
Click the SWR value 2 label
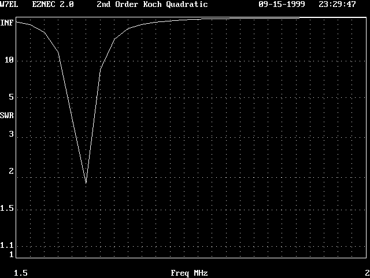tap(12, 171)
